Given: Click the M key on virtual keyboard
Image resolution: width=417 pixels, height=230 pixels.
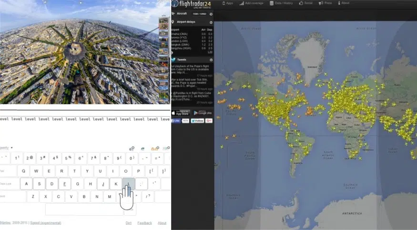Looking at the screenshot, I should coord(110,197).
